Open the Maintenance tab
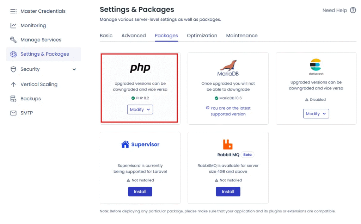The width and height of the screenshot is (361, 224). click(x=242, y=36)
